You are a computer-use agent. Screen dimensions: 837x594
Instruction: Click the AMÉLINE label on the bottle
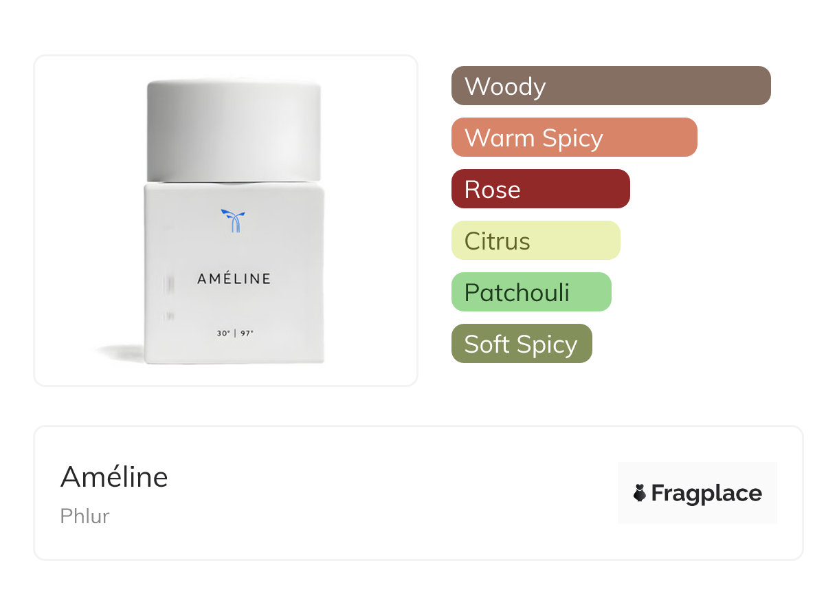pyautogui.click(x=234, y=278)
